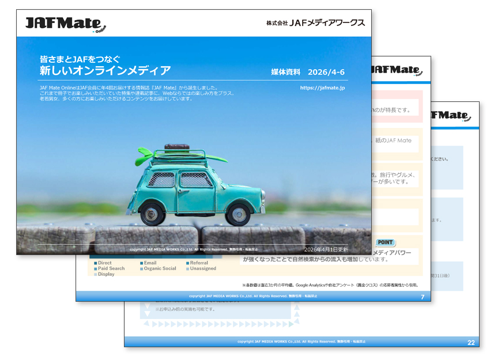Click the 皆さまとJAFをつなぐ heading

[80, 59]
